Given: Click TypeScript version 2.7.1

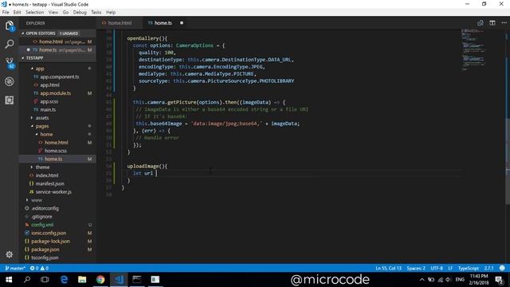Looking at the screenshot, I should click(x=488, y=268).
